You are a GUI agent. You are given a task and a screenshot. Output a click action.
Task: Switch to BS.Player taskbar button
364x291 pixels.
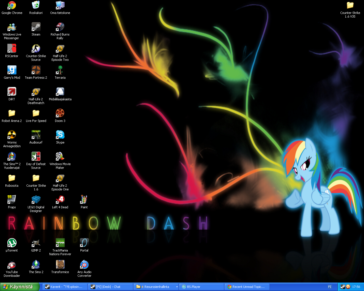201,287
